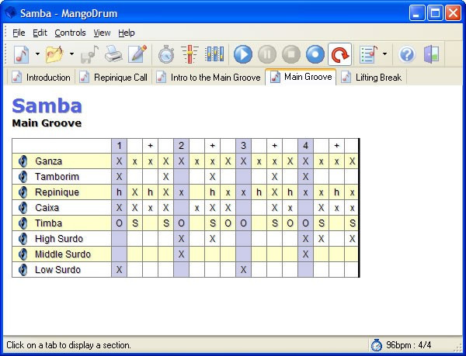Click the Ganza instrument name
Viewport: 466px width, 356px height.
click(x=48, y=161)
